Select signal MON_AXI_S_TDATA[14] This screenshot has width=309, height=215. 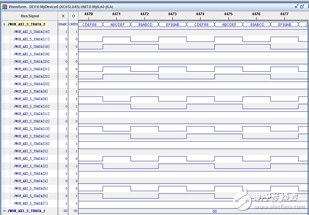[31, 136]
